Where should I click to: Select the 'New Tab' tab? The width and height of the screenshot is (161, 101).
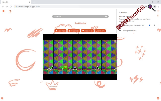(x=16, y=2)
